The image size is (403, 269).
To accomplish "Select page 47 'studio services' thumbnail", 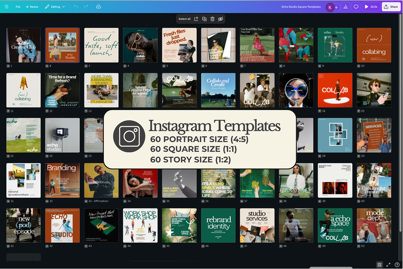I will pos(257,225).
